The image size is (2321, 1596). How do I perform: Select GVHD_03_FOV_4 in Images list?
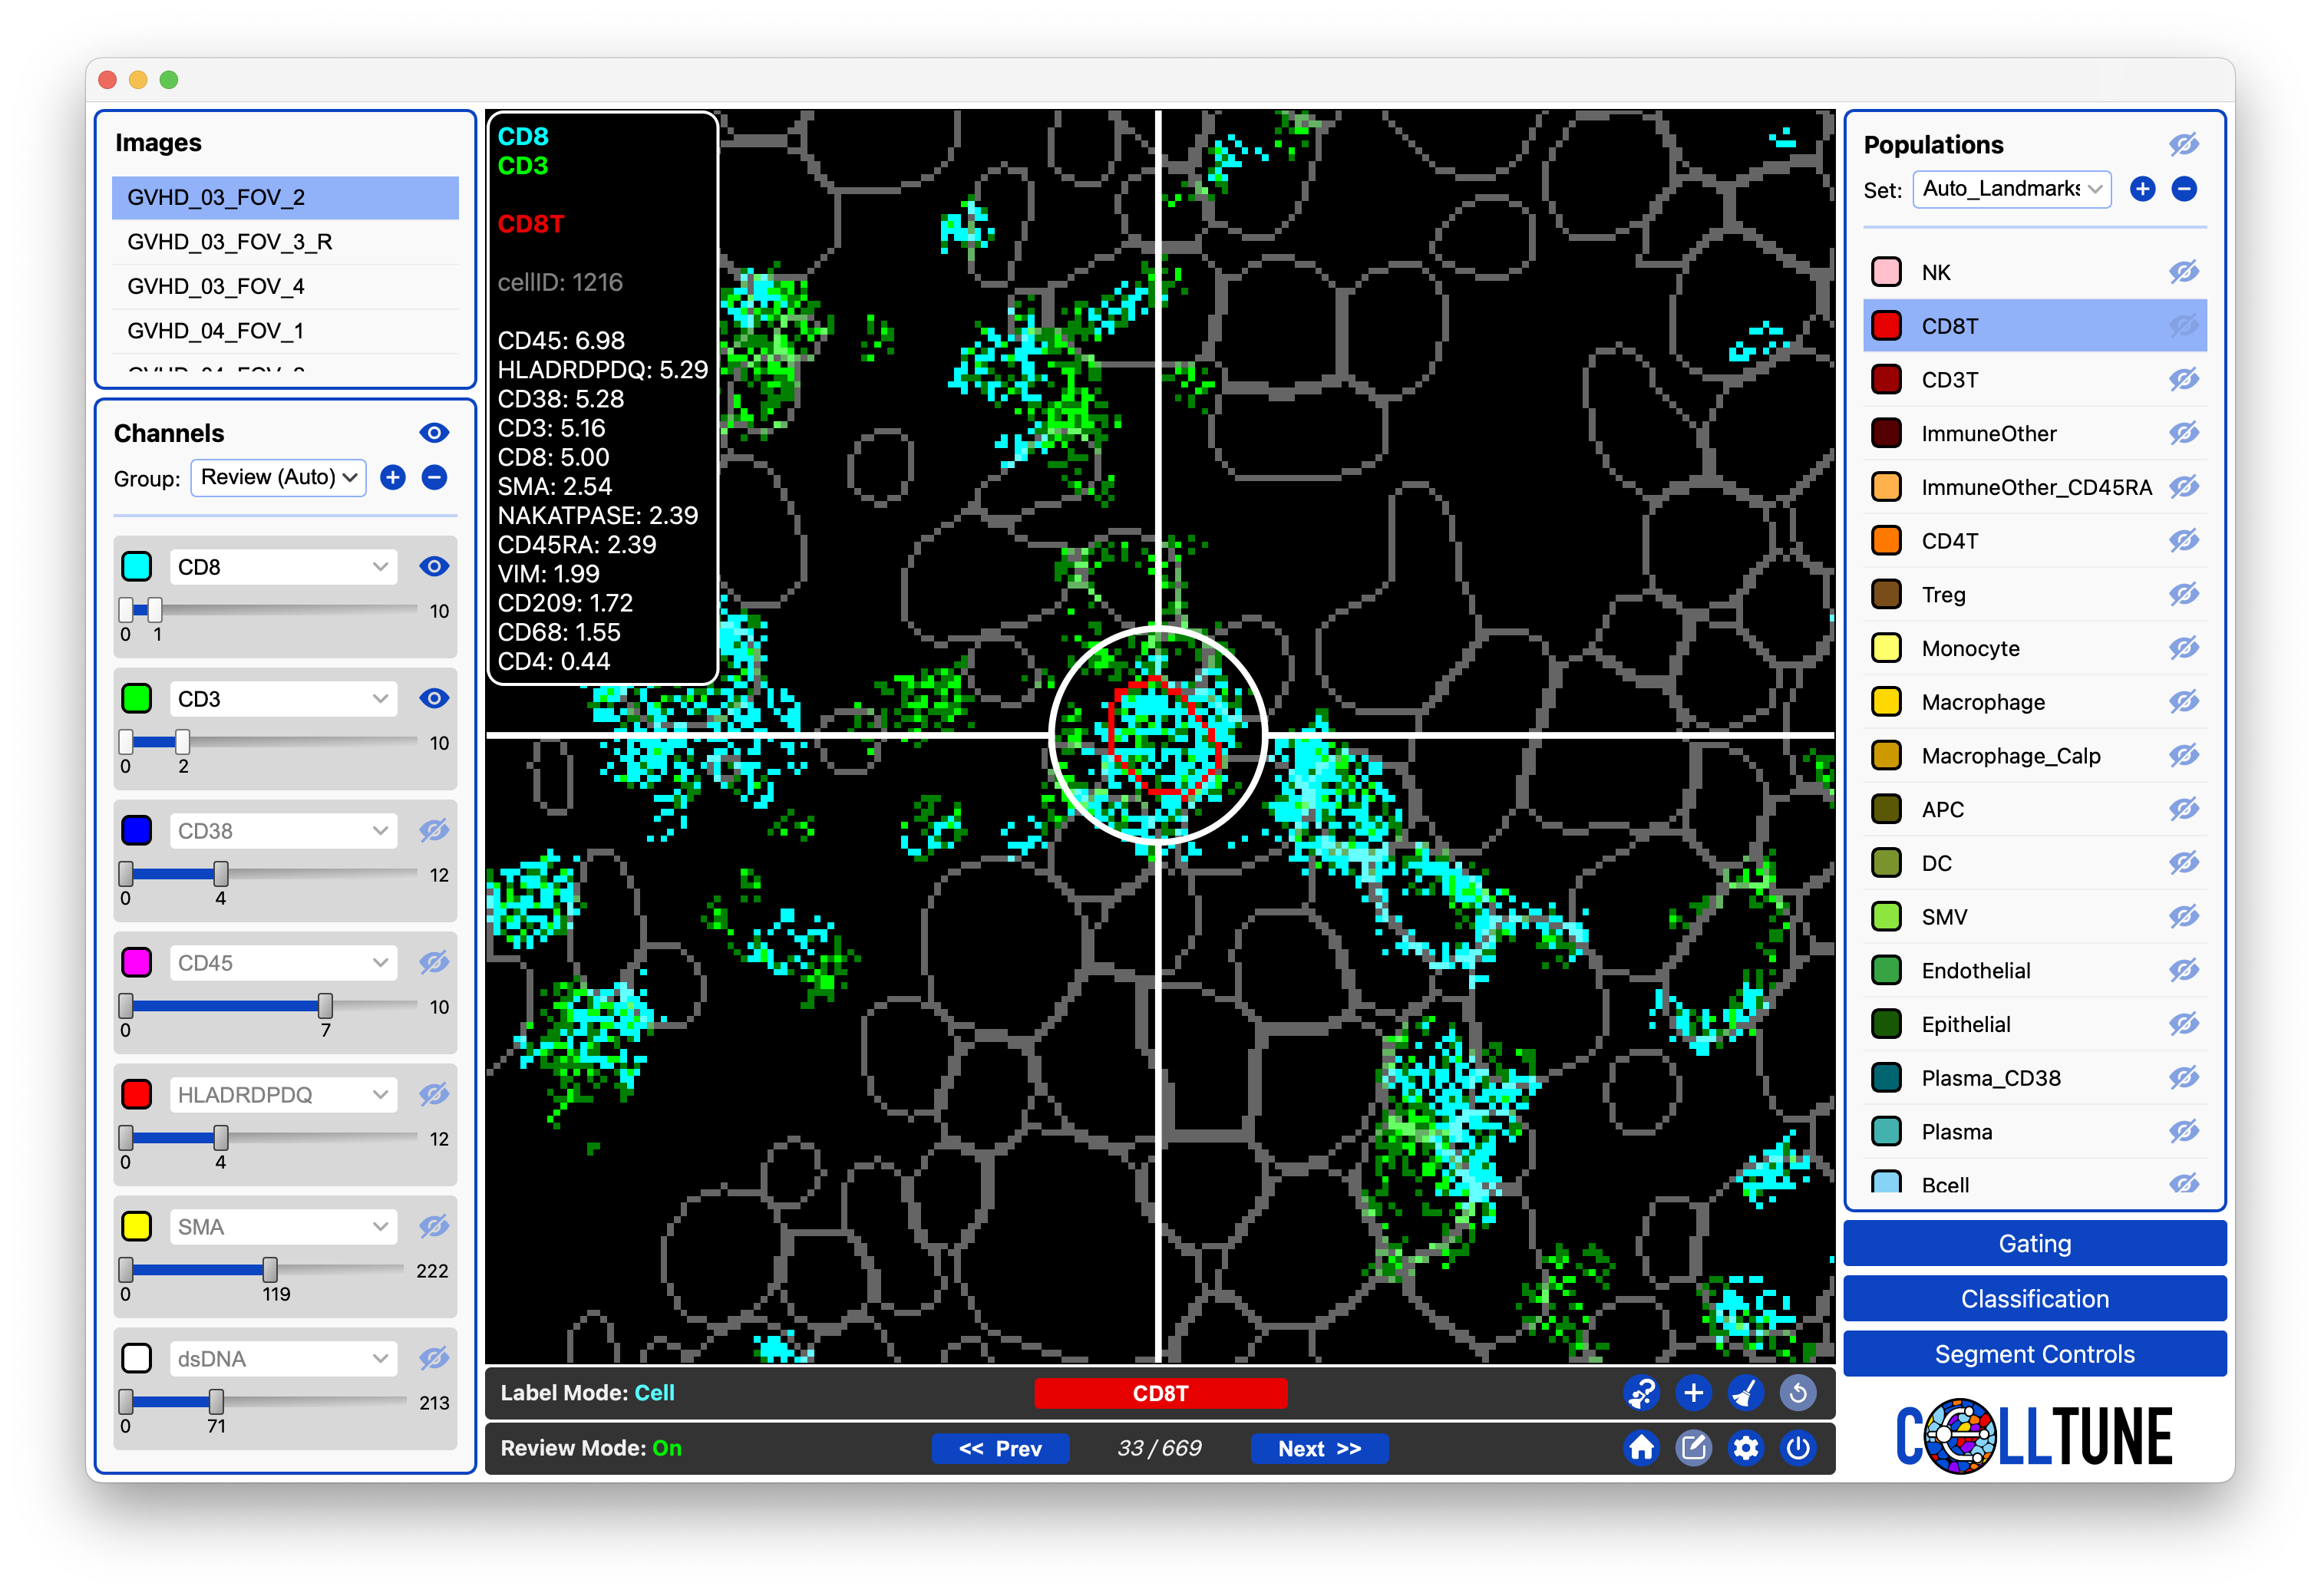coord(216,286)
